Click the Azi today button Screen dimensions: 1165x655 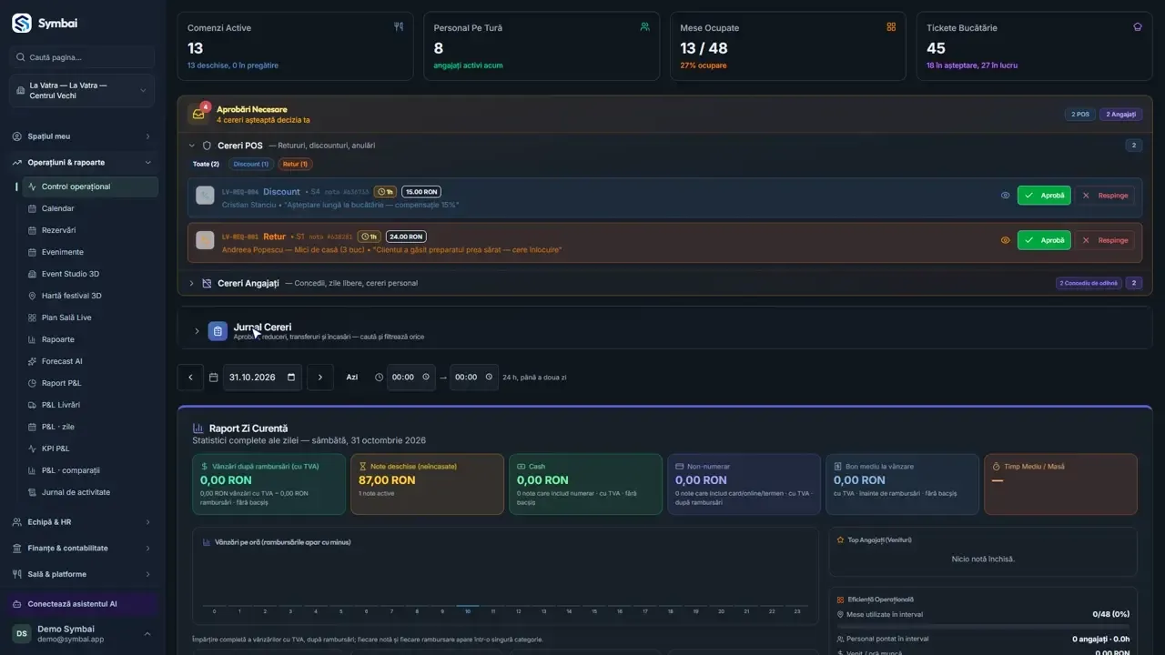click(352, 378)
